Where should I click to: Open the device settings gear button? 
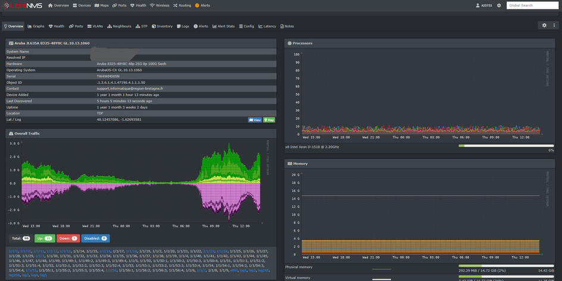544,26
